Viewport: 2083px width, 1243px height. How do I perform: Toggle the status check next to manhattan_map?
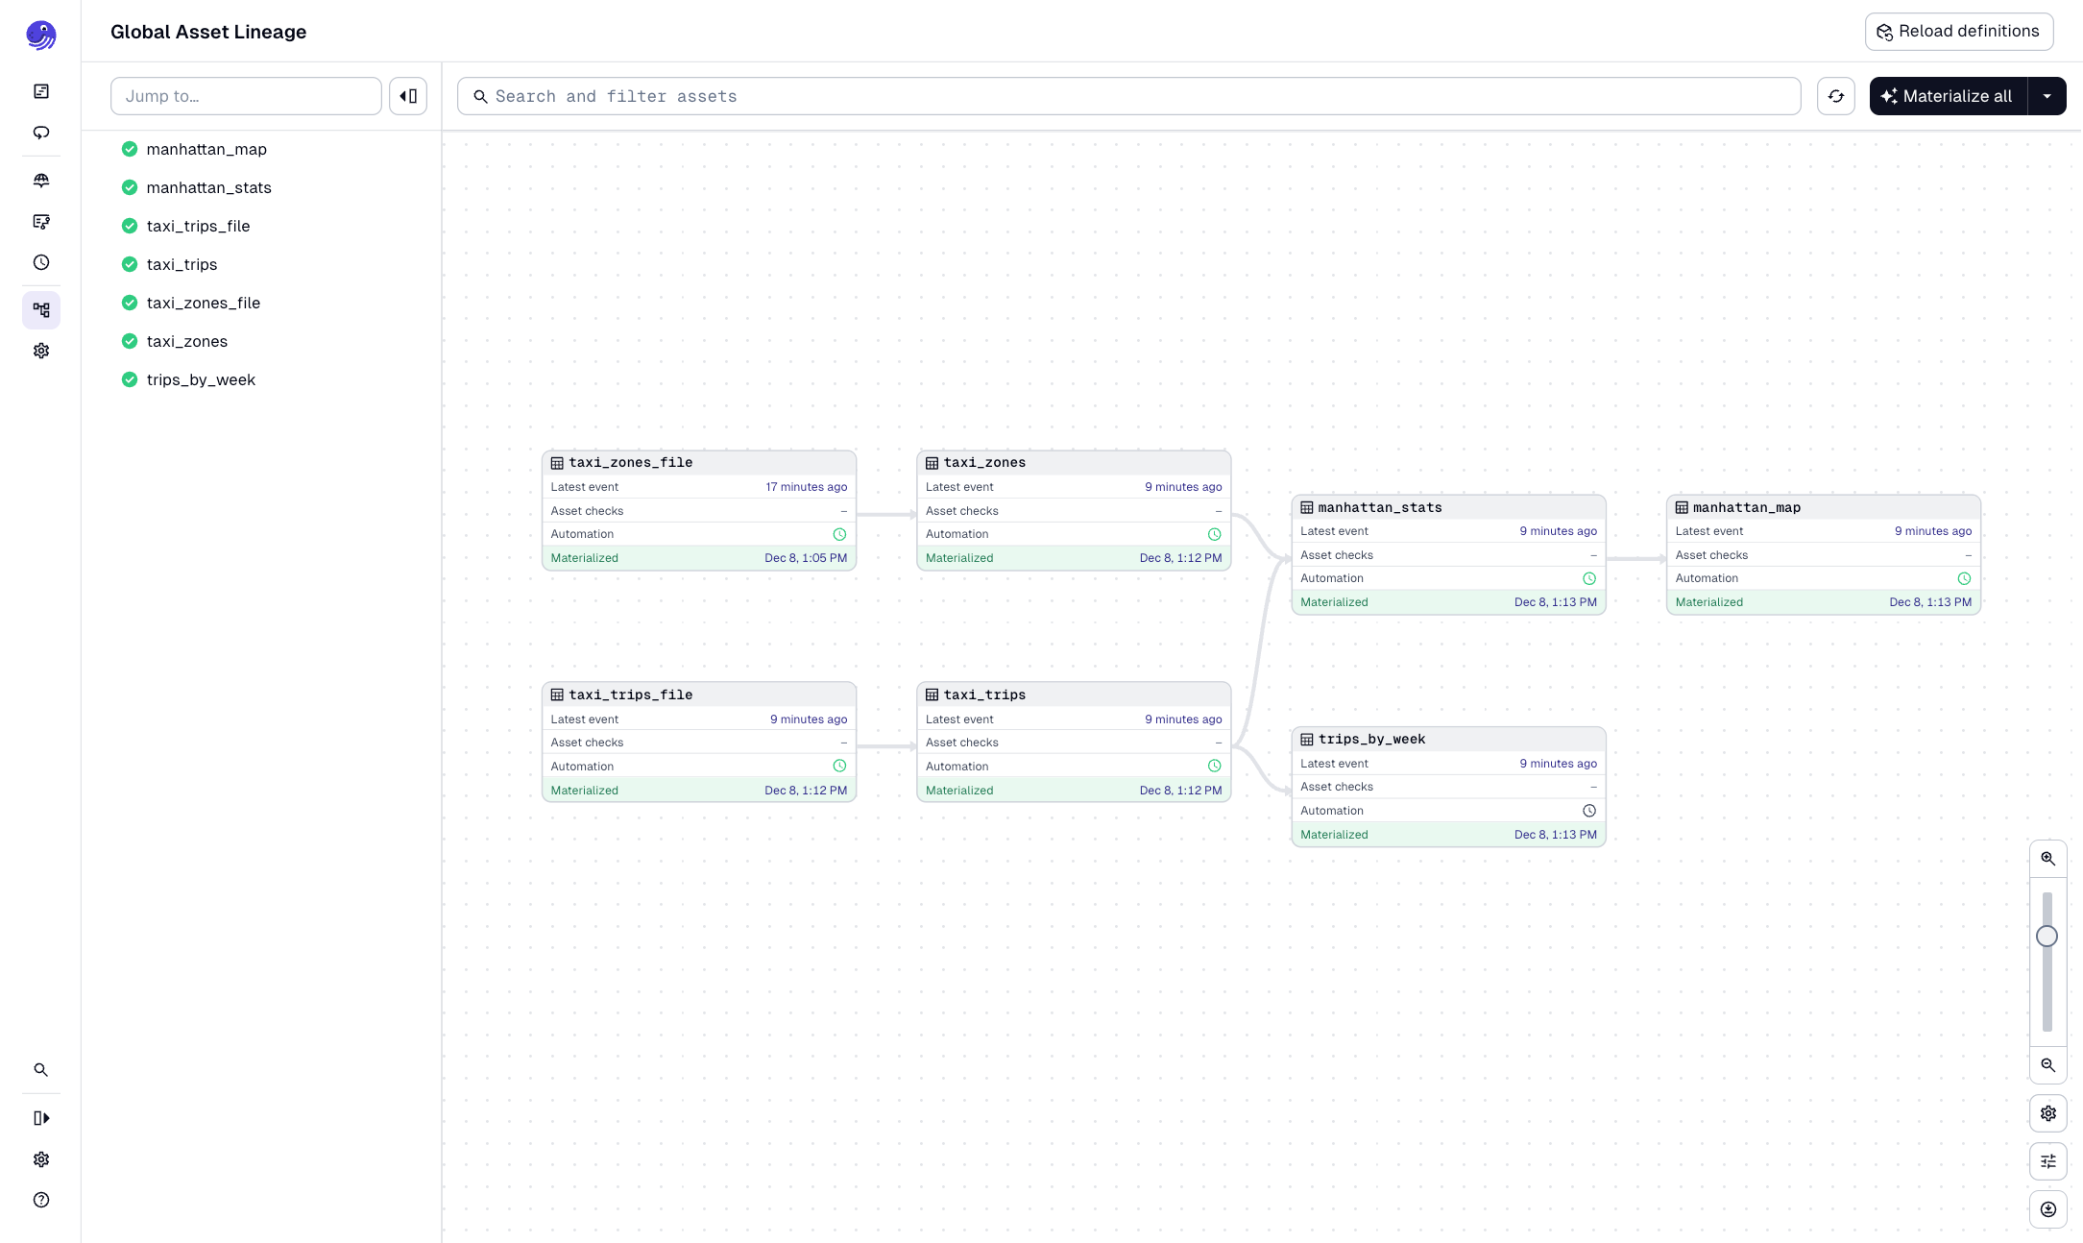click(x=130, y=149)
